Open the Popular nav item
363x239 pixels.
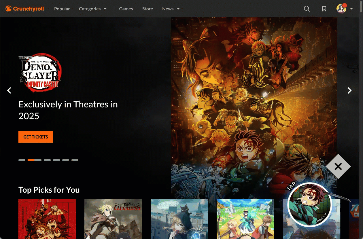[62, 9]
